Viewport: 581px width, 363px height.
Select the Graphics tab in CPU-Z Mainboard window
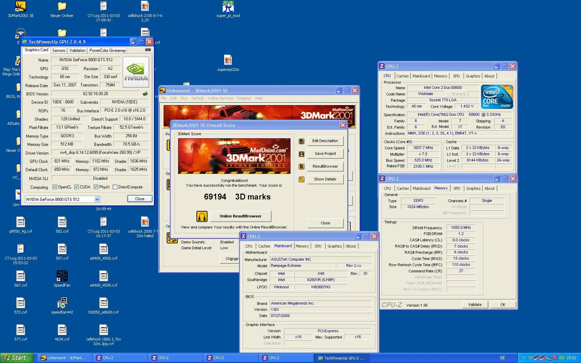[x=334, y=246]
